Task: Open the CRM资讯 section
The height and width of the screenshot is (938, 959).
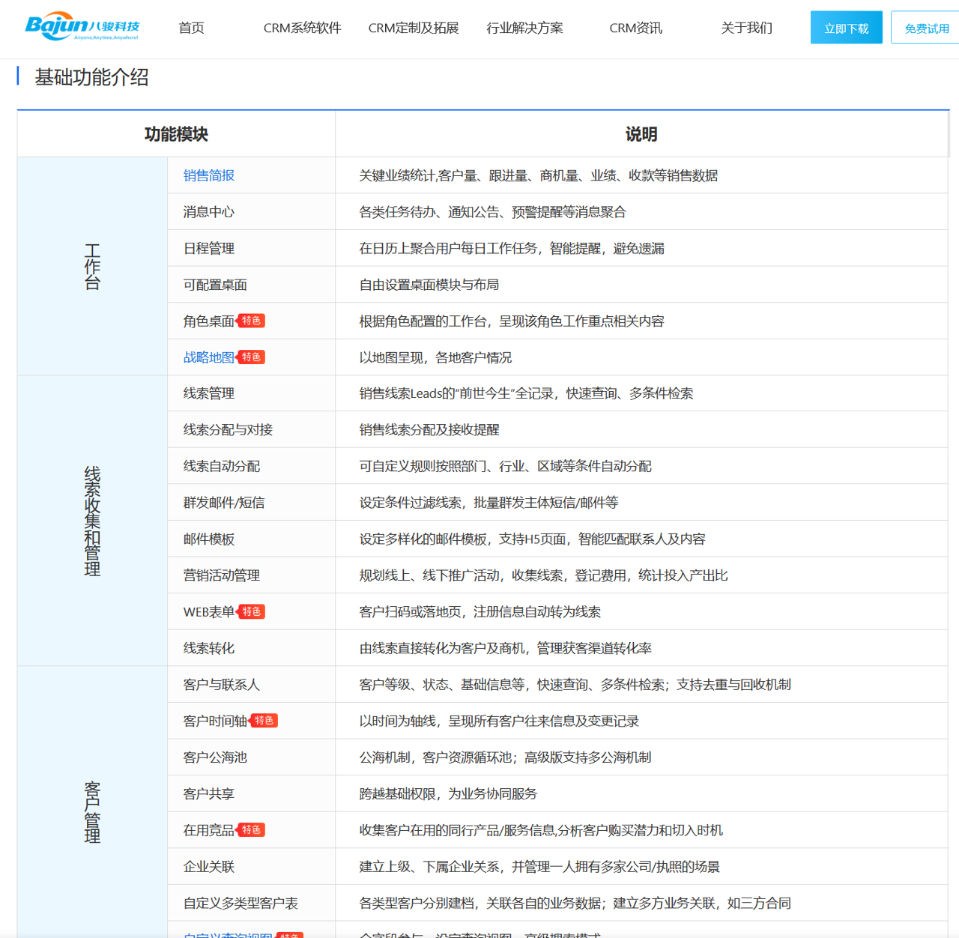Action: tap(635, 28)
